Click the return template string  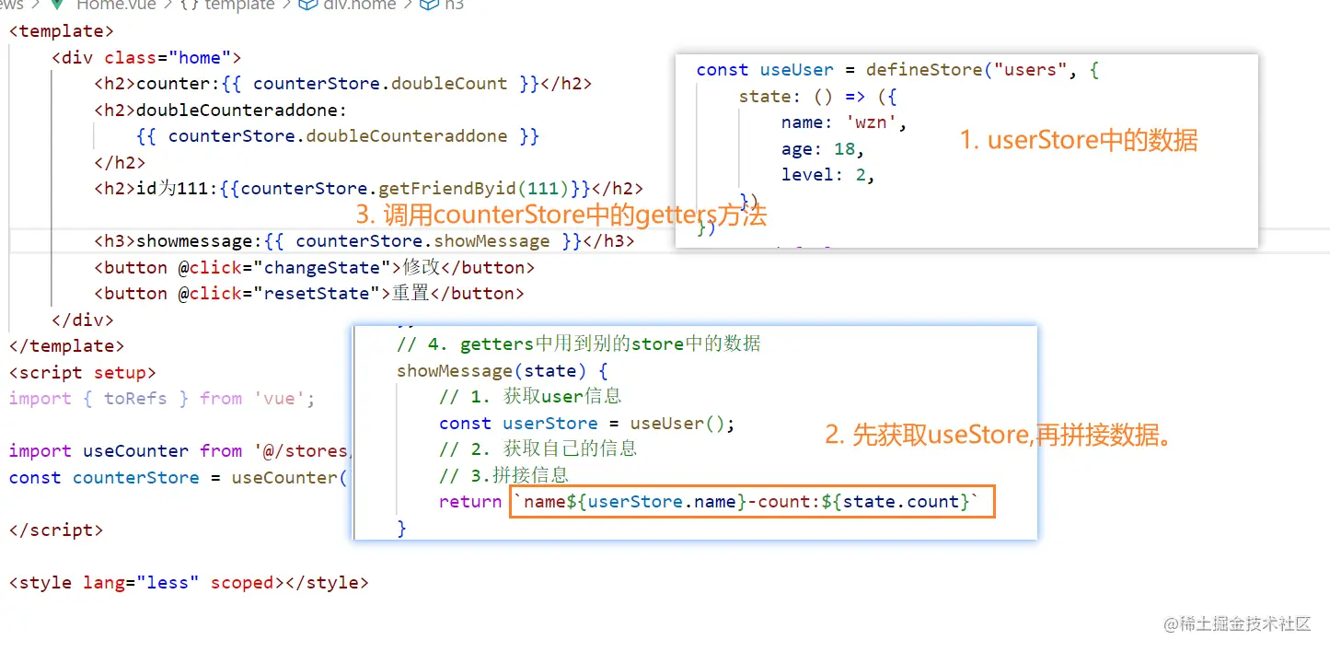[752, 503]
